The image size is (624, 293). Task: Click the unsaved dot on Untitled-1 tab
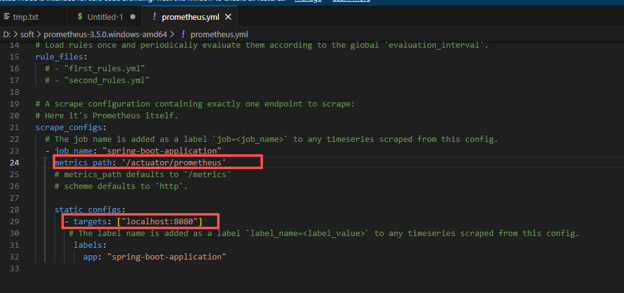[133, 17]
